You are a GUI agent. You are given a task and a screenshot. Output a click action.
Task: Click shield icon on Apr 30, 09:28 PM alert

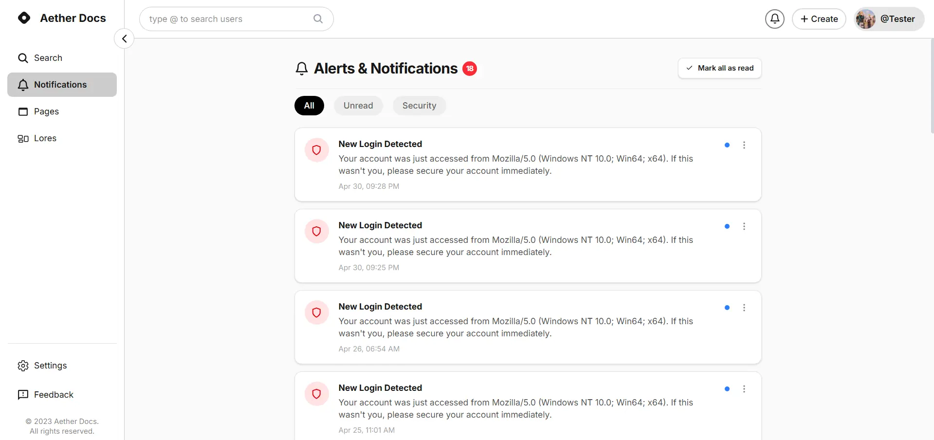pyautogui.click(x=317, y=150)
